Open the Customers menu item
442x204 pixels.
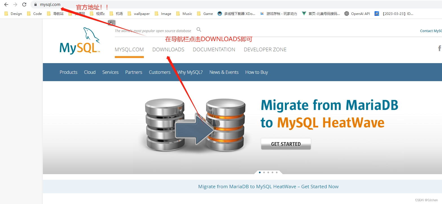coord(160,72)
